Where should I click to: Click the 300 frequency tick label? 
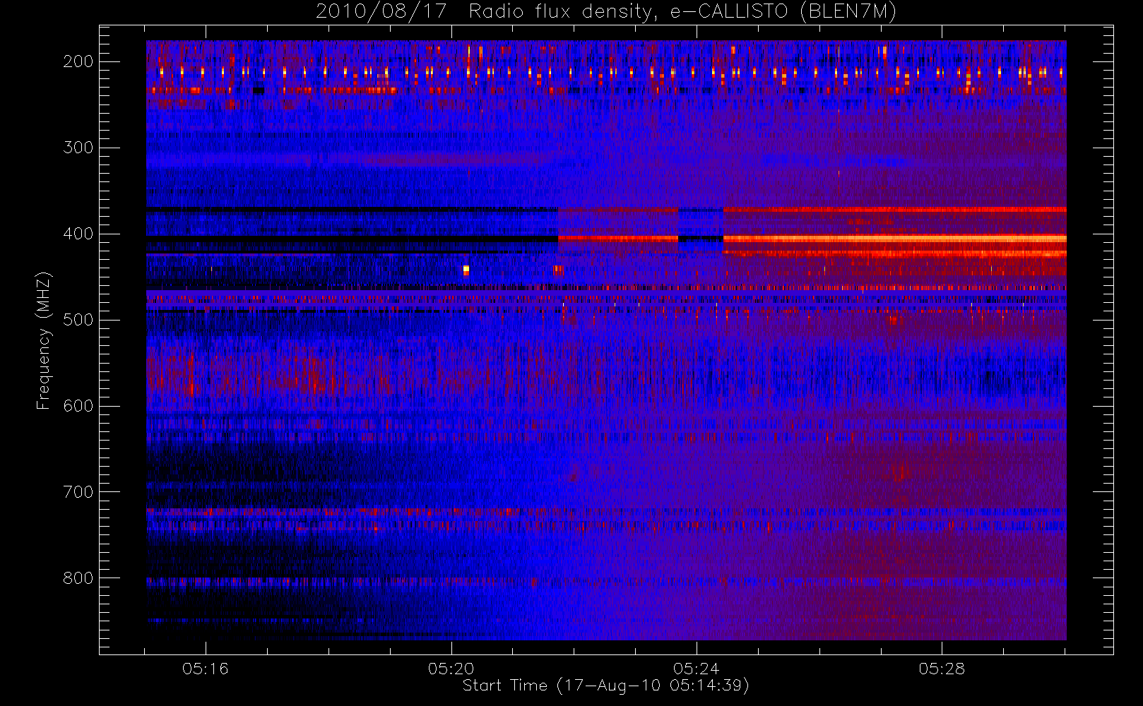coord(78,148)
